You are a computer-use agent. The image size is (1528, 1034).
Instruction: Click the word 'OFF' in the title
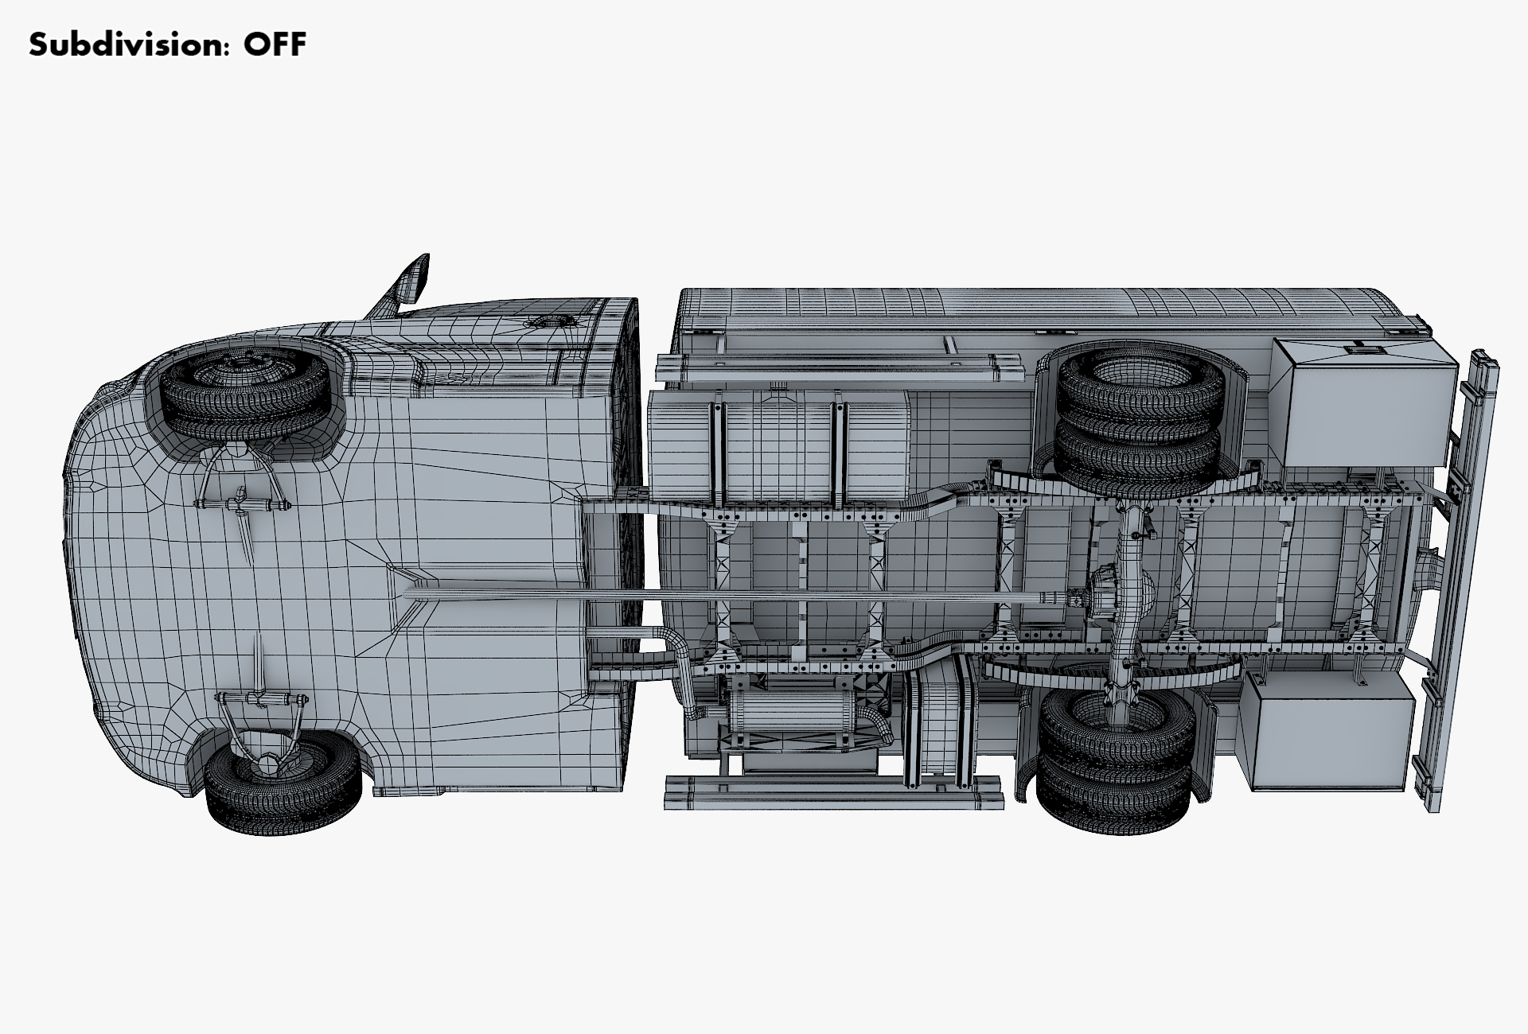click(x=275, y=45)
